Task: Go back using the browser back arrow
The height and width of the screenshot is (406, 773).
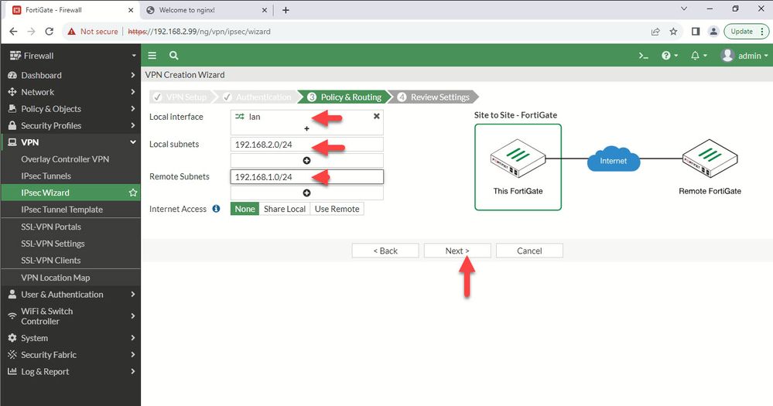Action: tap(13, 32)
